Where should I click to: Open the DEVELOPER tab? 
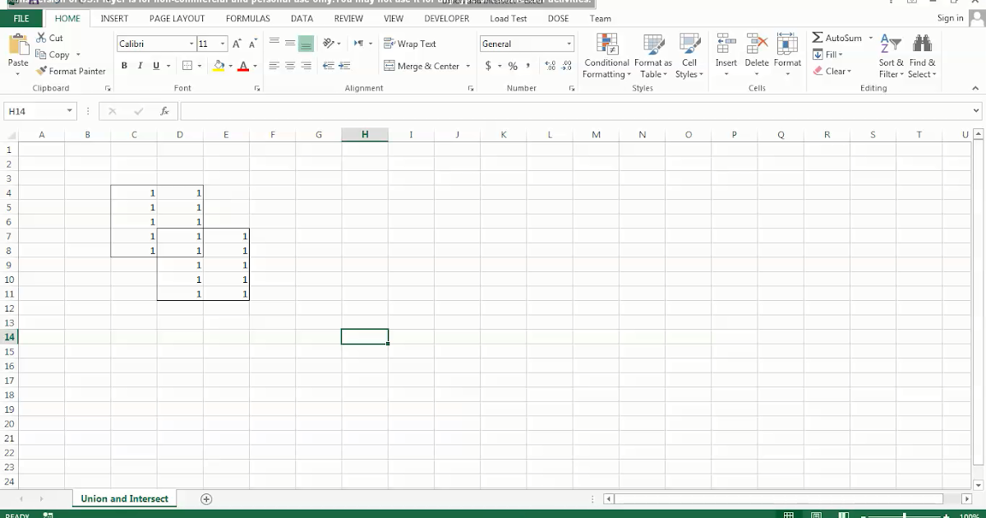[446, 18]
